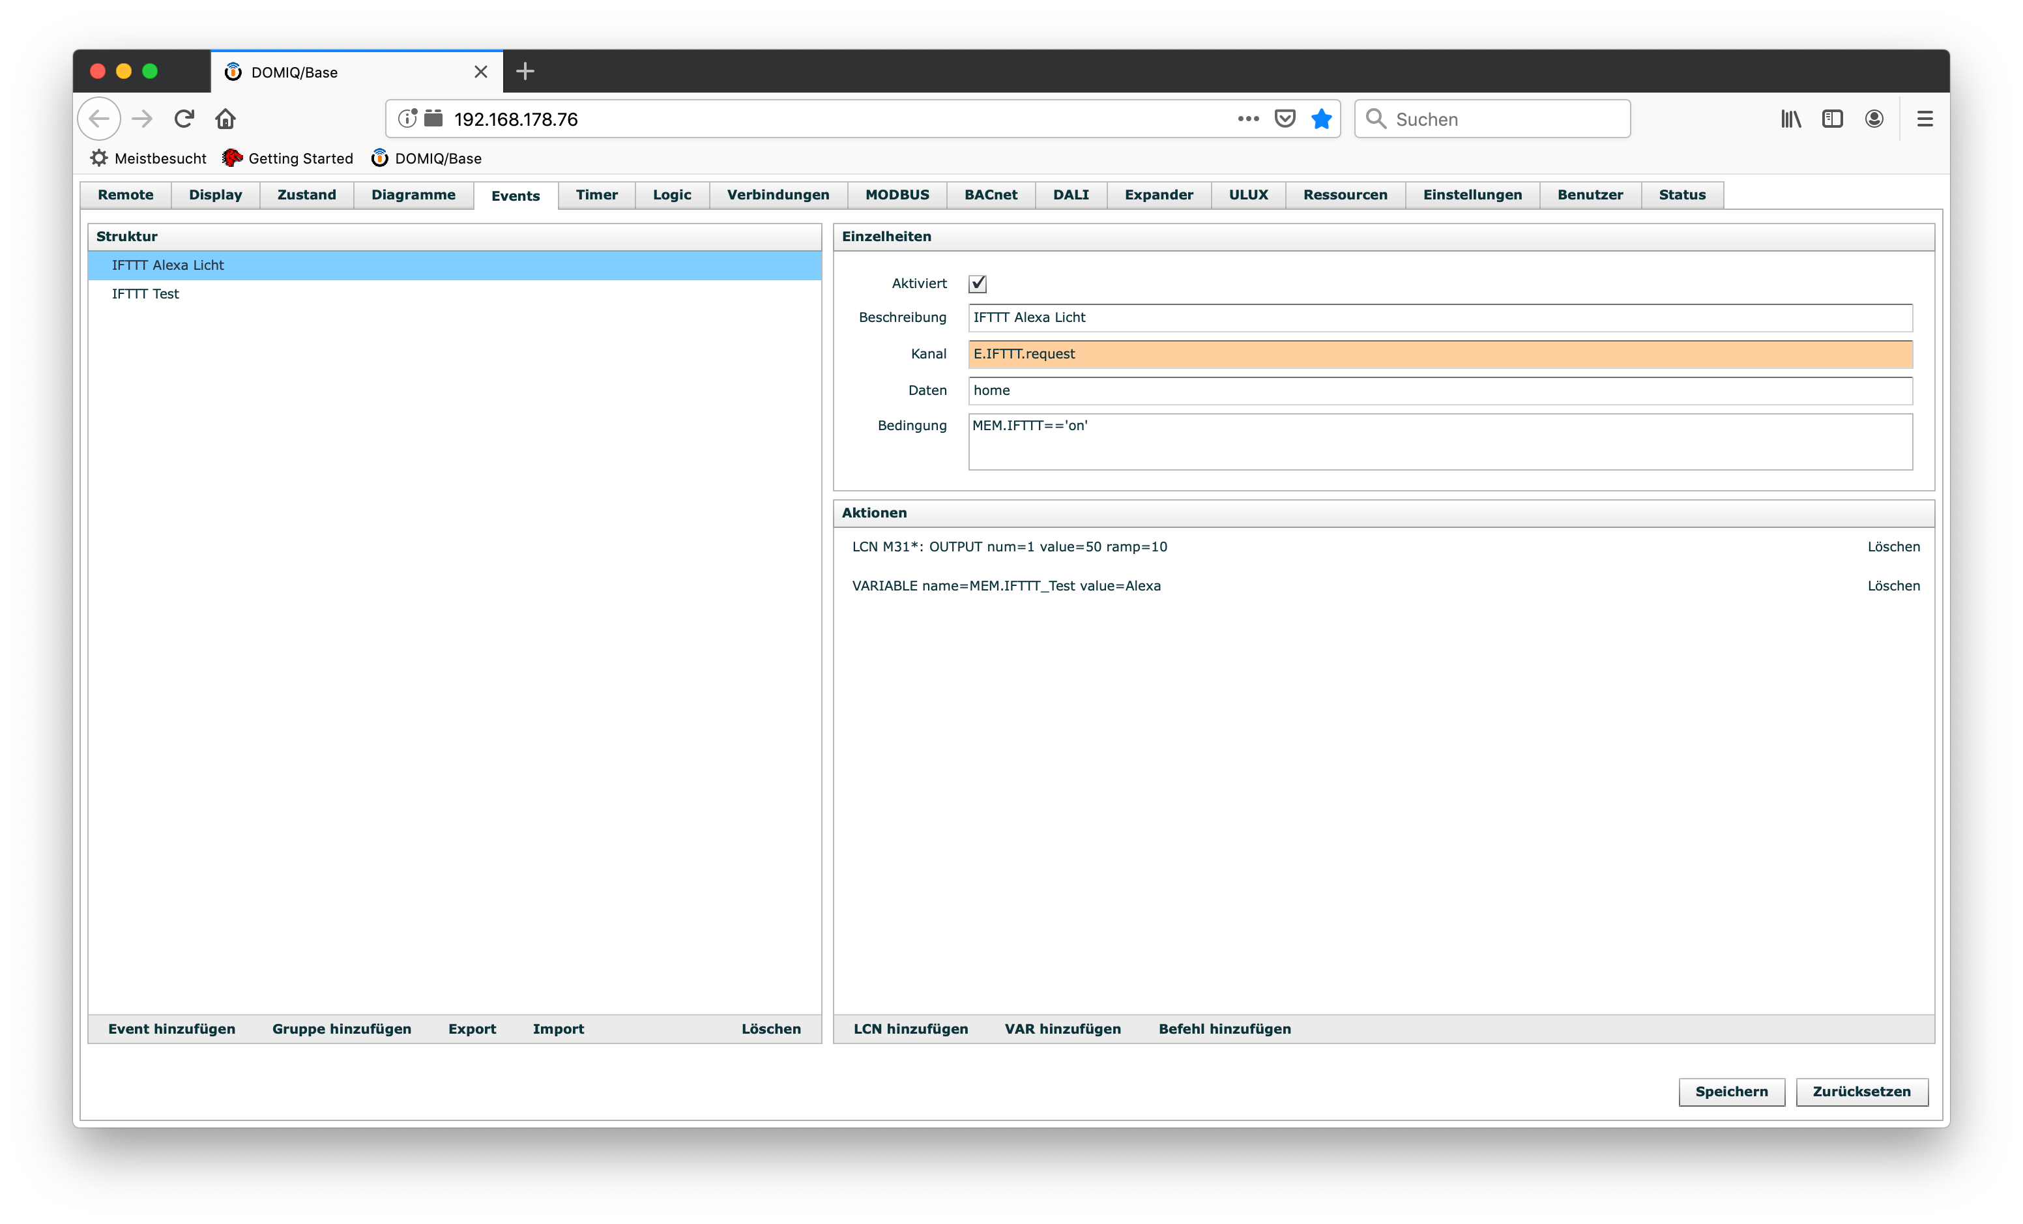The image size is (2023, 1224).
Task: Open the Firefox hamburger menu
Action: 1925,119
